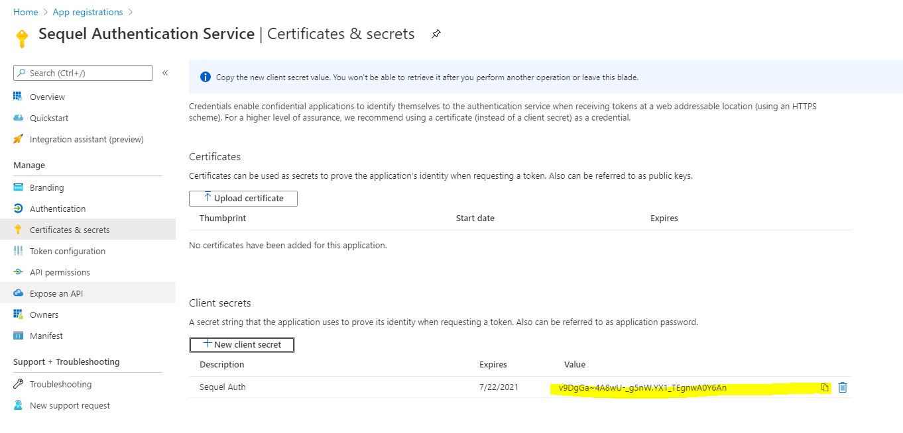Click the Integration assistant rocket icon
This screenshot has height=433, width=903.
click(18, 139)
